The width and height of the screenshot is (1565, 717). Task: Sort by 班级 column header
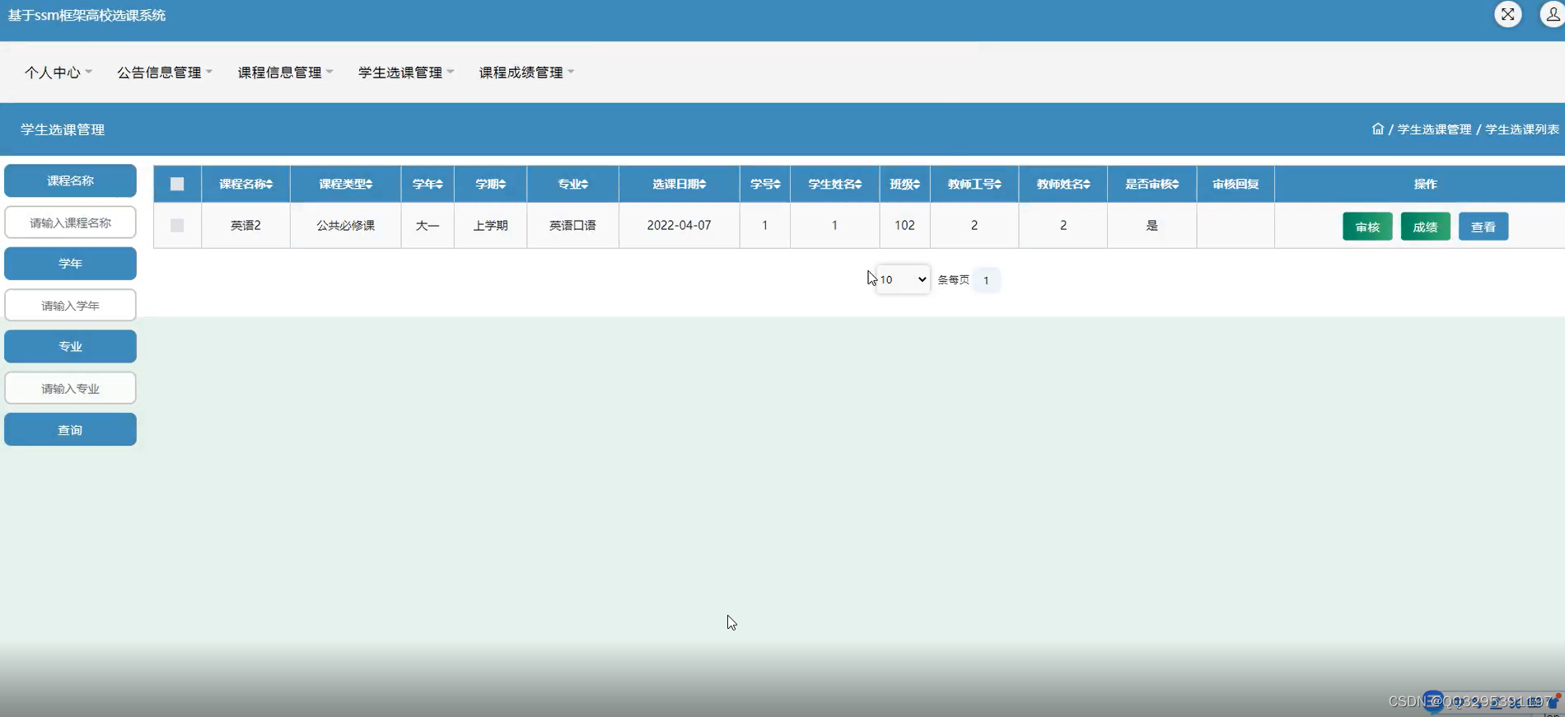905,185
